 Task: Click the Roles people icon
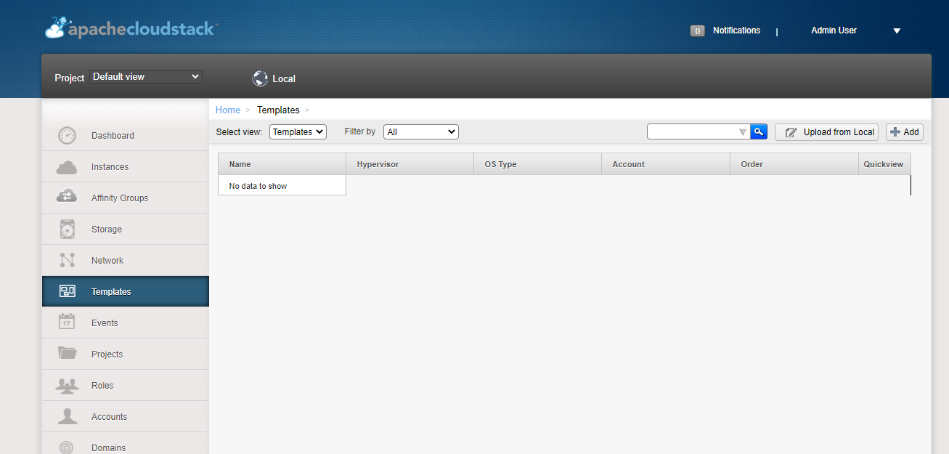click(68, 385)
